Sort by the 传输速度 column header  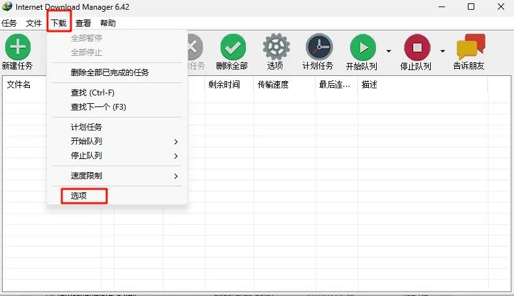273,85
